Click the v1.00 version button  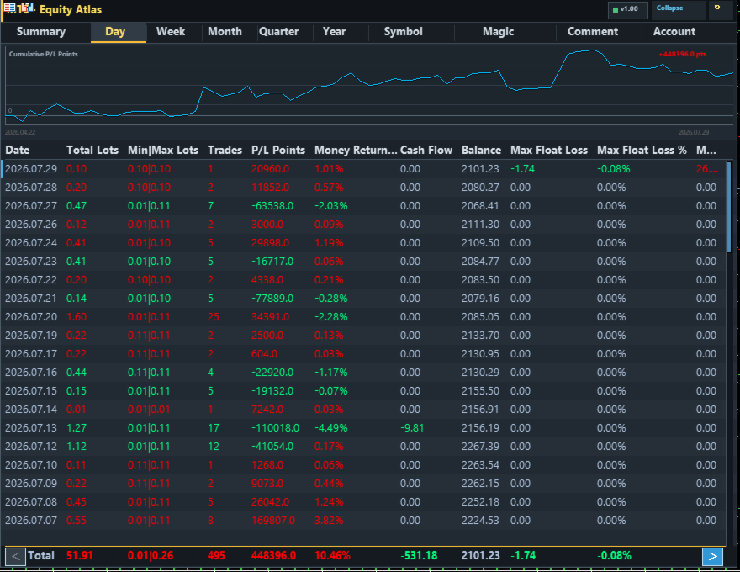(x=628, y=9)
